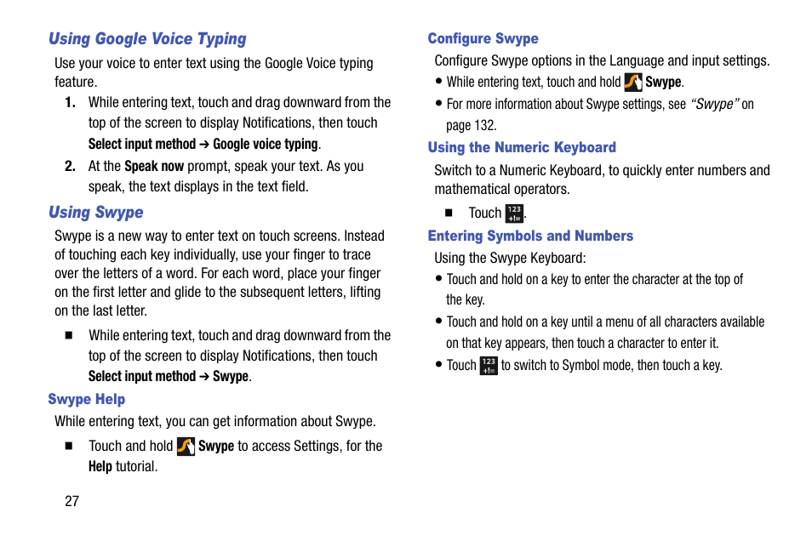Click the page number 27
The height and width of the screenshot is (541, 812).
71,501
